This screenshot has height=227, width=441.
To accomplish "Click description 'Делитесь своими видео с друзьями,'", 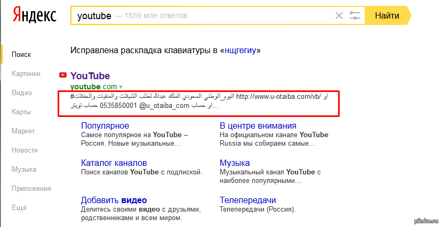I will pos(141,209).
